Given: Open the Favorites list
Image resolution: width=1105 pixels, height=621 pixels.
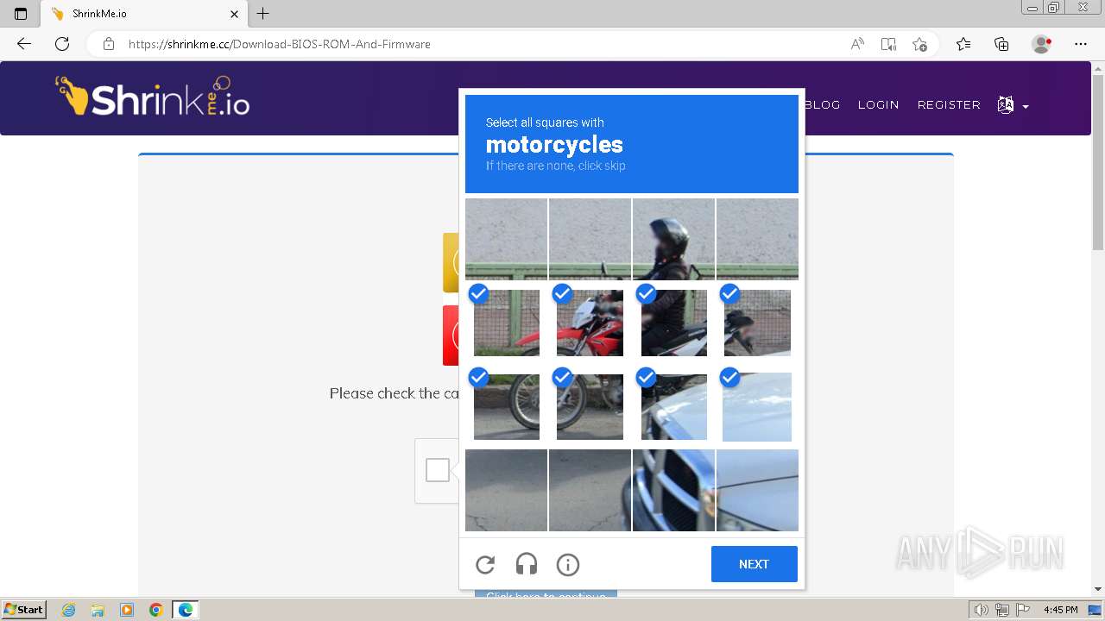Looking at the screenshot, I should coord(963,44).
